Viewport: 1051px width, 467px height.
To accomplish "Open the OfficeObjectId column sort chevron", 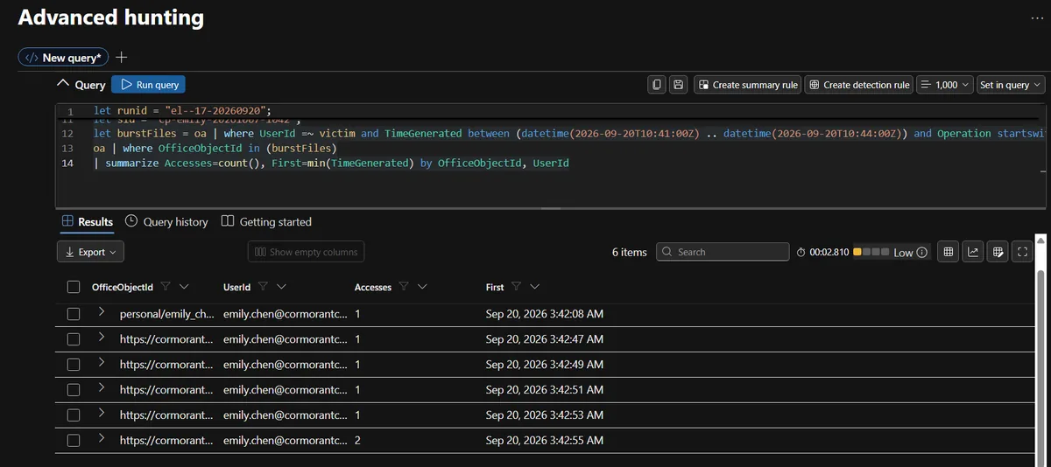I will [184, 287].
